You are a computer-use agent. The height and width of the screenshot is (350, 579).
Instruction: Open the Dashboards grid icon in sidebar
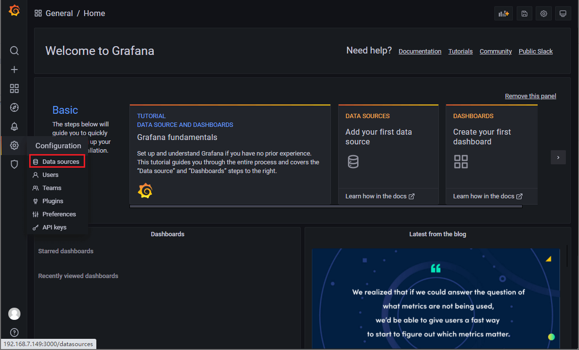point(14,88)
